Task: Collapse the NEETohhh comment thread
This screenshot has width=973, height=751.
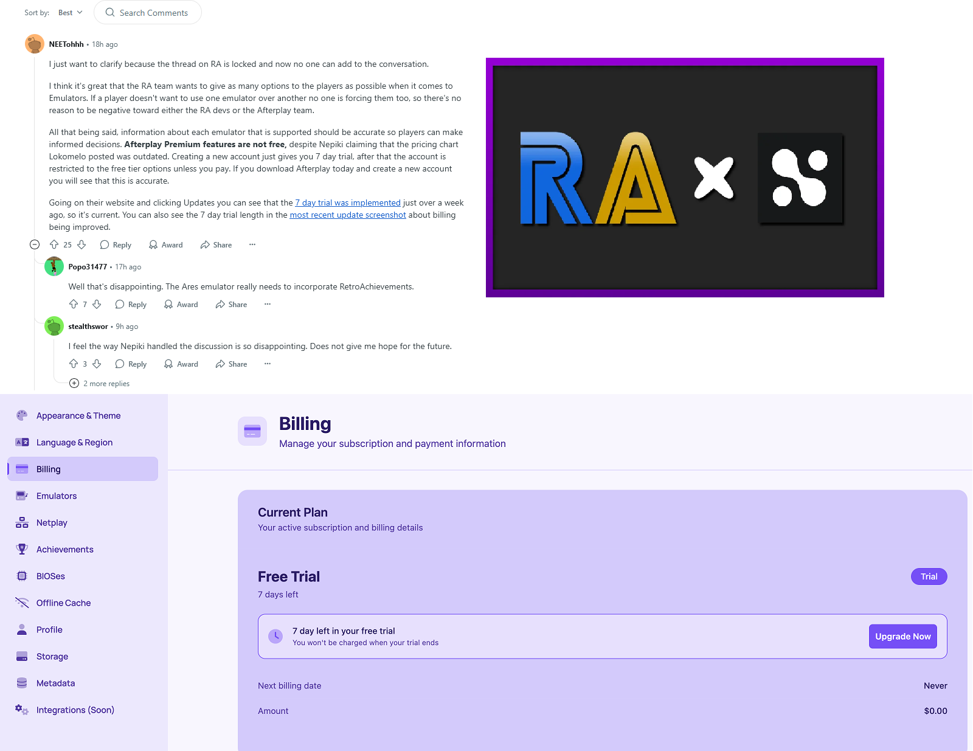Action: (x=35, y=244)
